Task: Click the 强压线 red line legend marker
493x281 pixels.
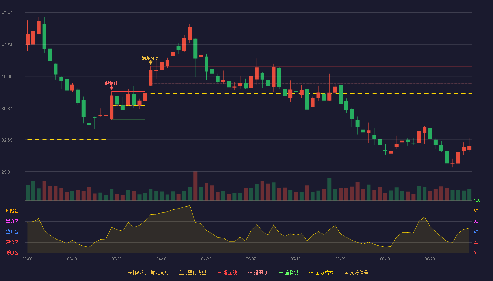Action: coord(219,273)
